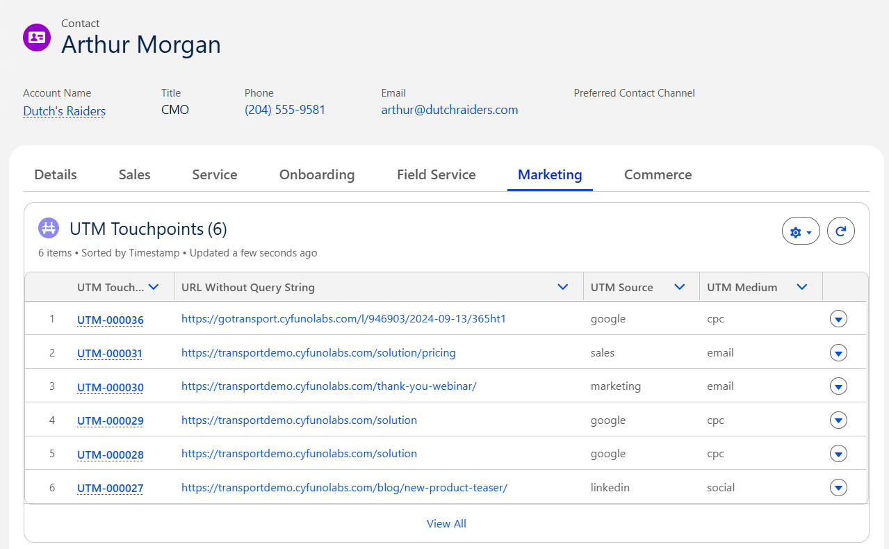Open row actions for UTM-000030

(x=838, y=386)
